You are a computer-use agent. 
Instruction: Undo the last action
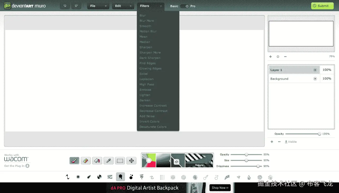65,6
